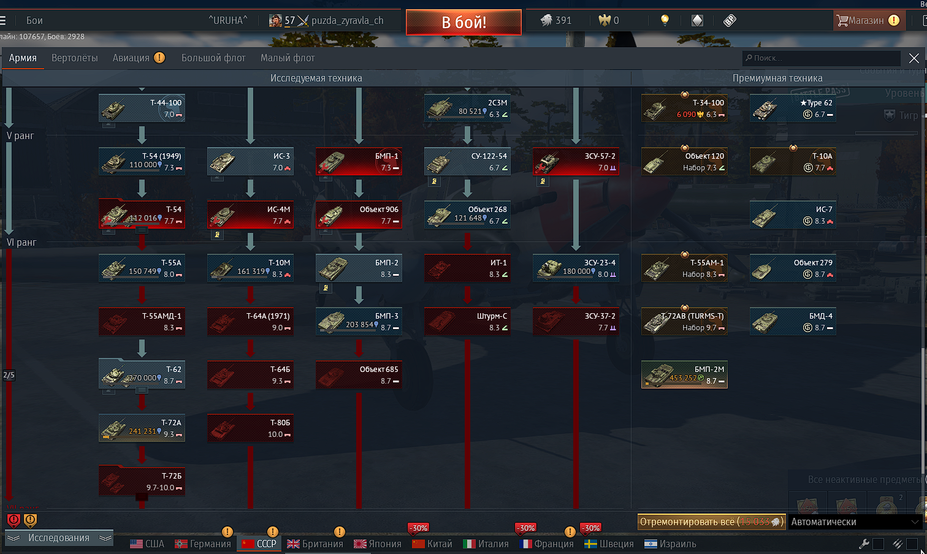Viewport: 927px width, 554px height.
Task: Click the red warning shield icon
Action: tap(13, 520)
